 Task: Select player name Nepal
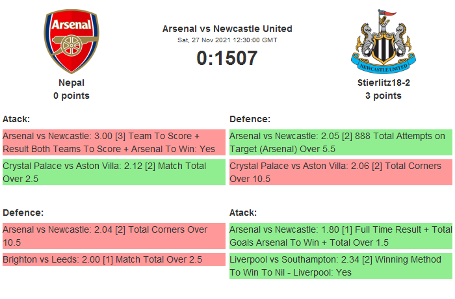[x=71, y=83]
